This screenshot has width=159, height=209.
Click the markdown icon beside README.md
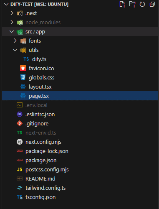coord(20,178)
